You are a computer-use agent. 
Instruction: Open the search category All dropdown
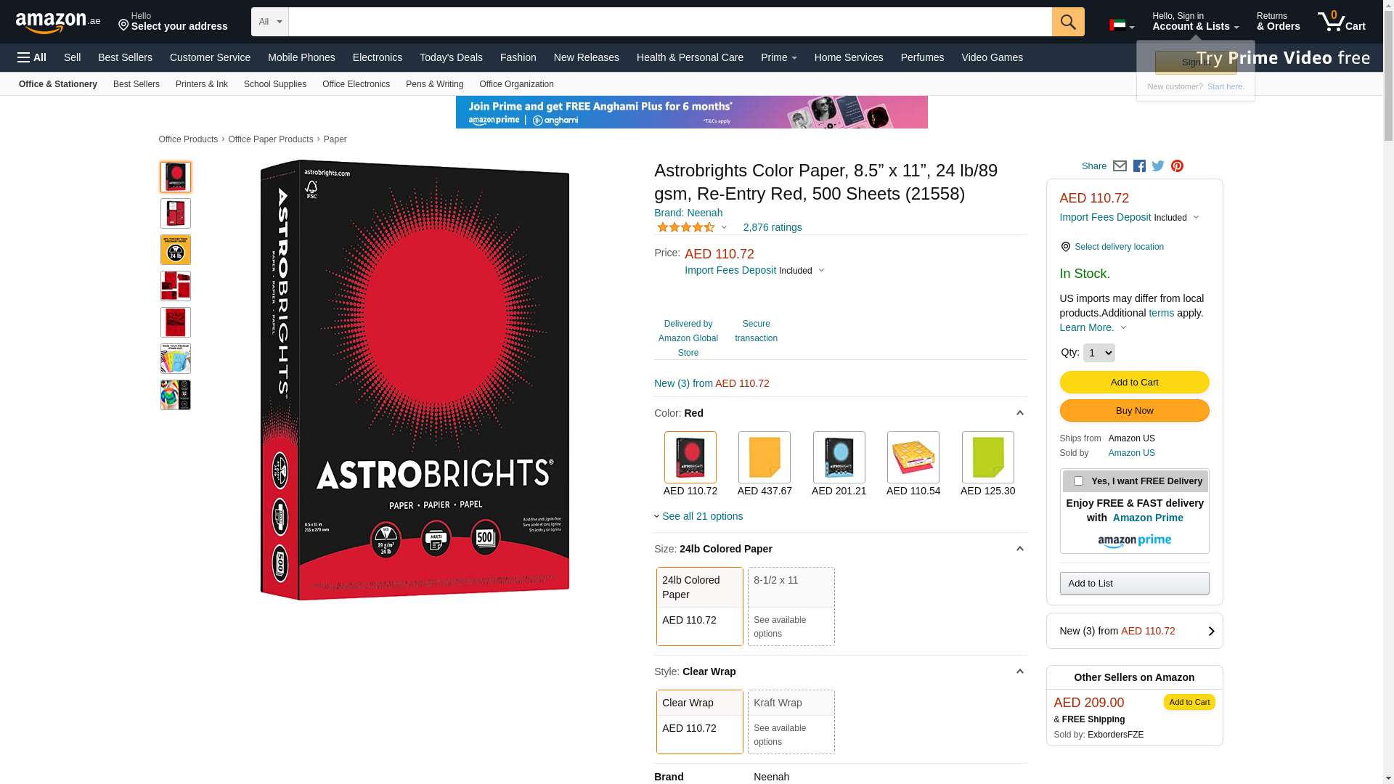click(270, 22)
